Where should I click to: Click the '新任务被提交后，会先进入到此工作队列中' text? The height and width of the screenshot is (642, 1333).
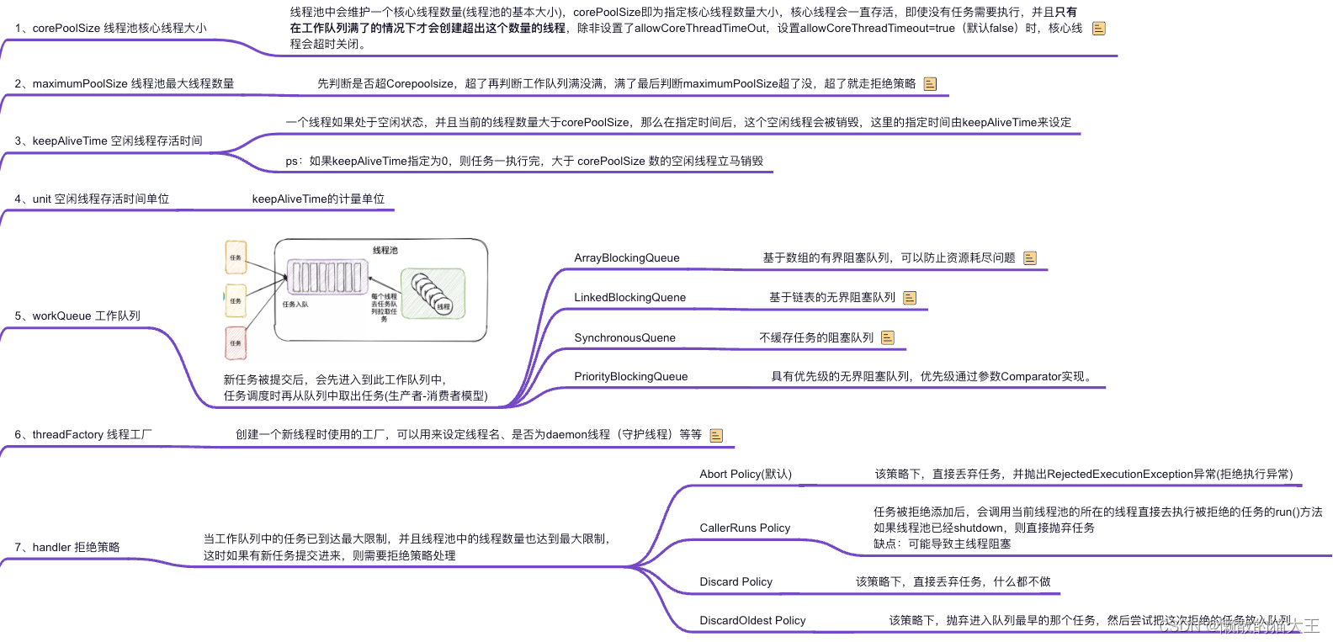pos(335,380)
